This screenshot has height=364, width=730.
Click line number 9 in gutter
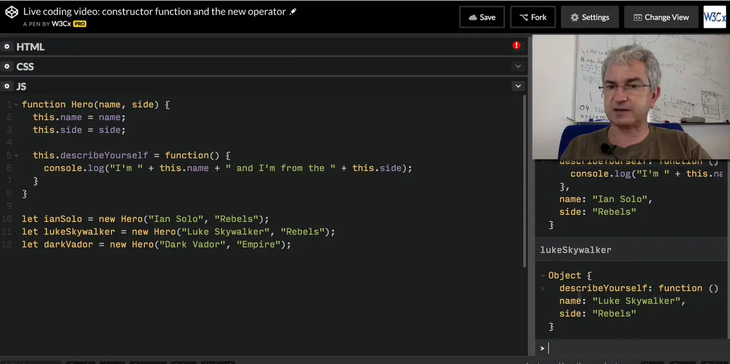click(x=9, y=206)
